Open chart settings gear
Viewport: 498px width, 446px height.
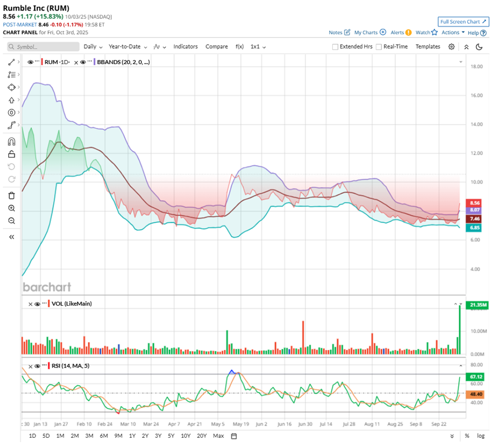tap(451, 47)
